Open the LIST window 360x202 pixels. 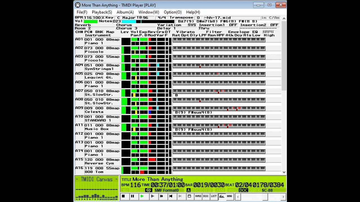(x=214, y=196)
